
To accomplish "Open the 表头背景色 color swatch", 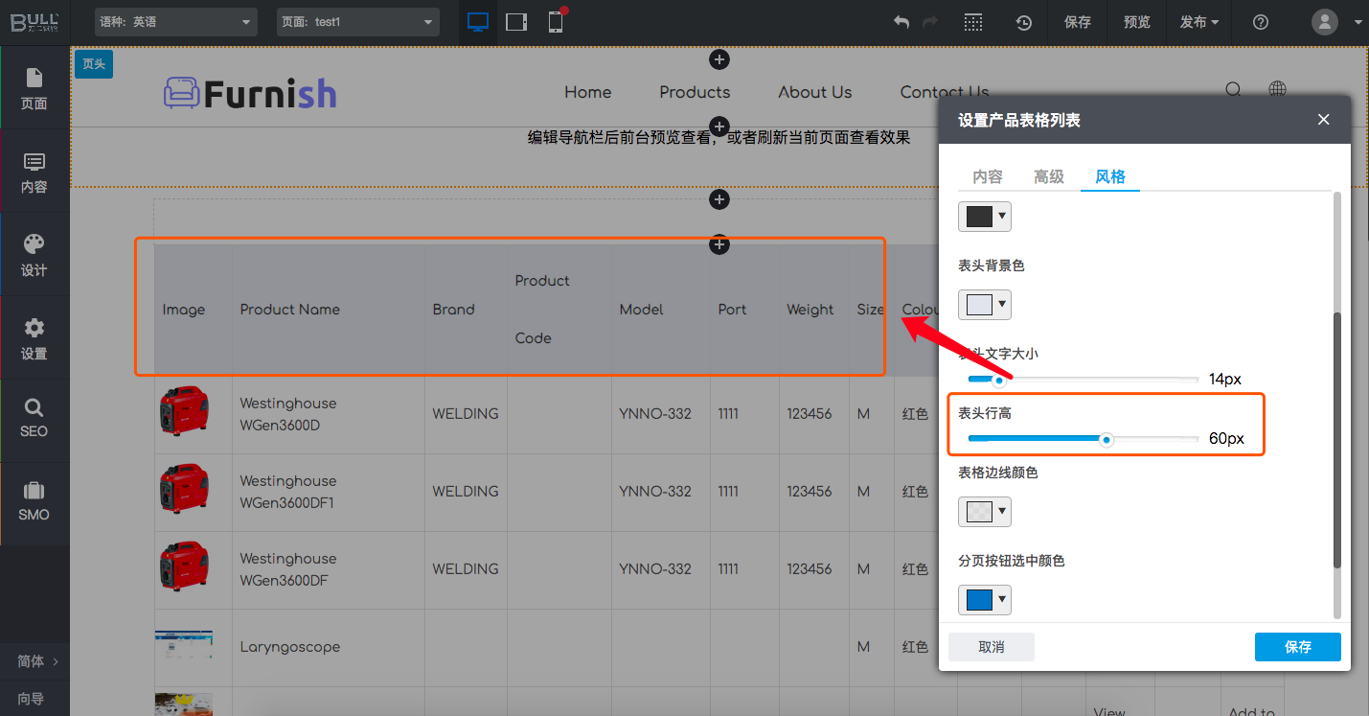I will coord(984,305).
